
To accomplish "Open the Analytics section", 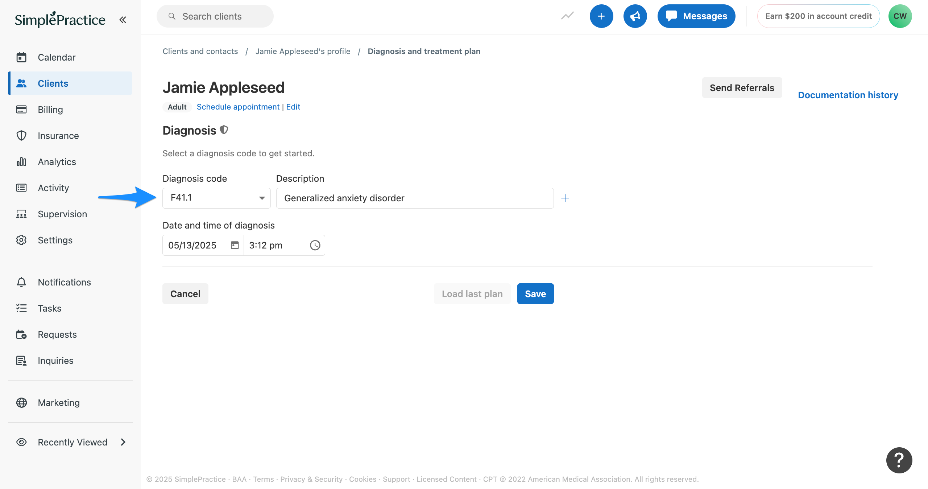I will [70, 162].
